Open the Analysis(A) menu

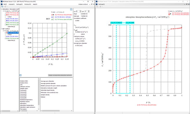pos(12,4)
